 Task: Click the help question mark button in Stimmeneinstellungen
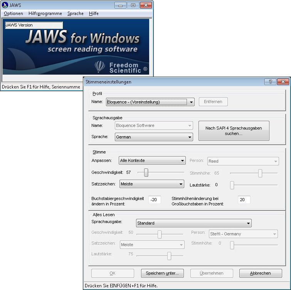[x=270, y=82]
